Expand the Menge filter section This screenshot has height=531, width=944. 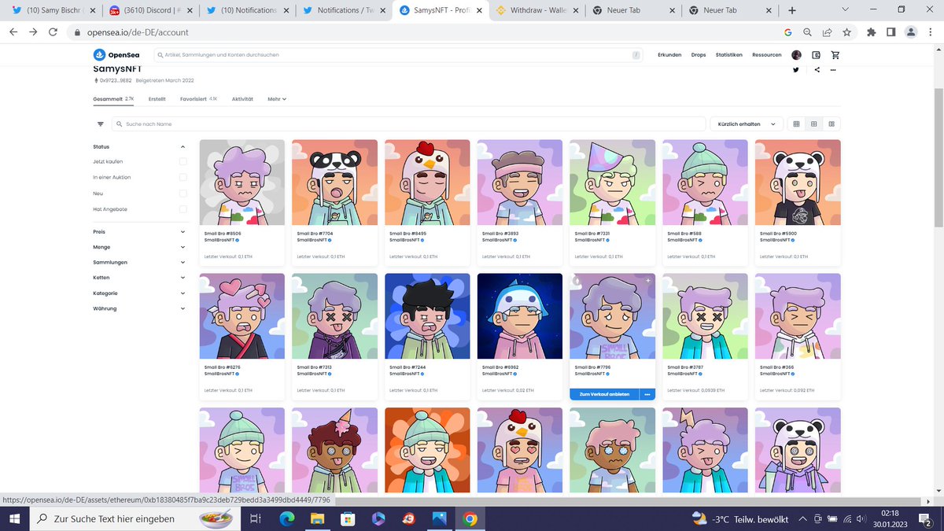(x=139, y=247)
